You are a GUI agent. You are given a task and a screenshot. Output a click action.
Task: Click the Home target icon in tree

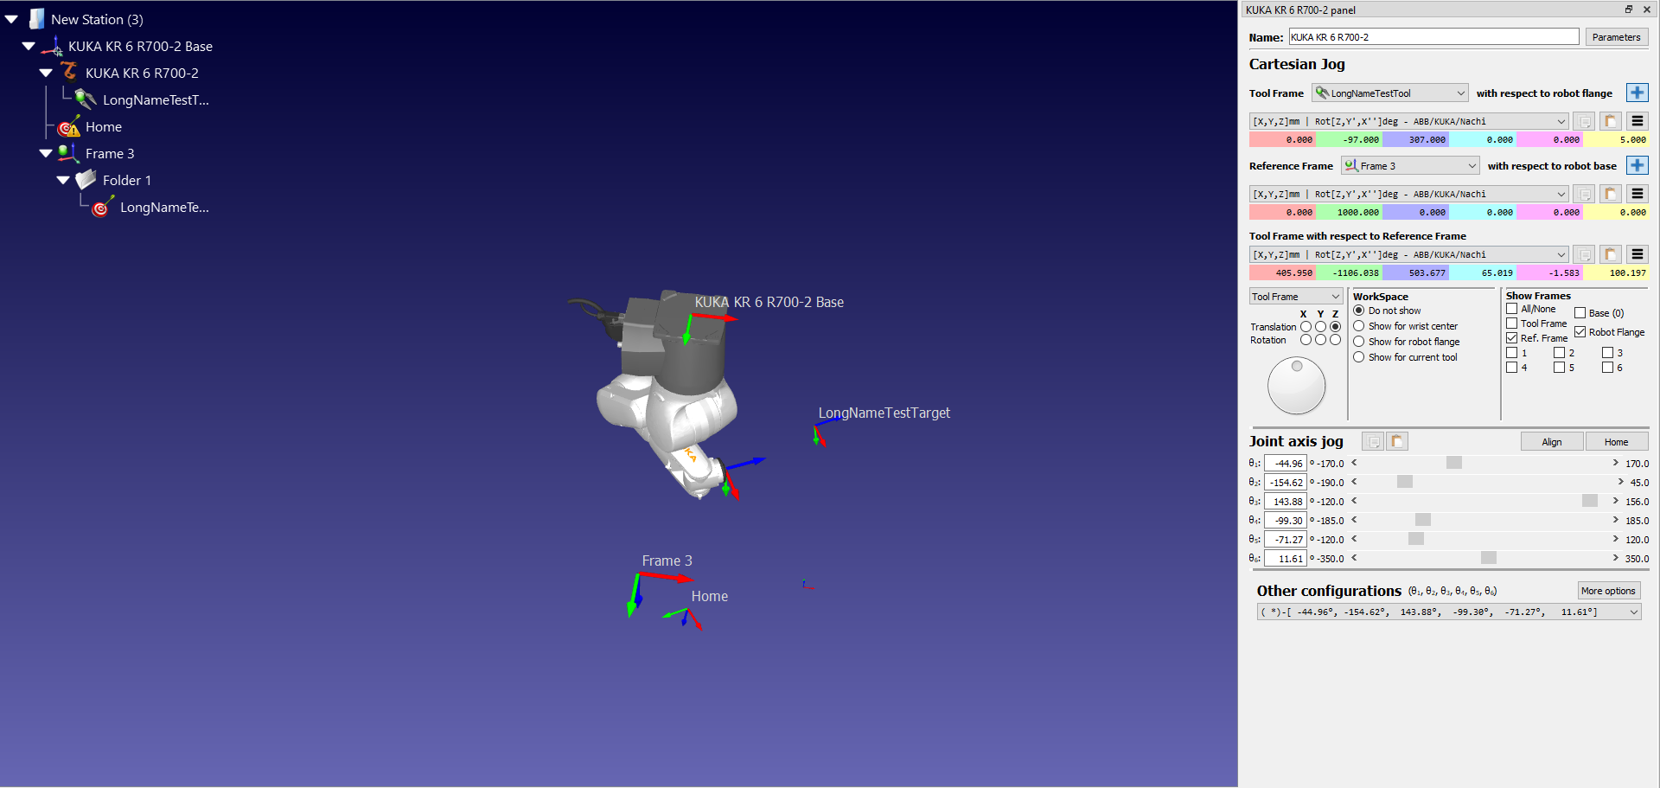(x=69, y=126)
